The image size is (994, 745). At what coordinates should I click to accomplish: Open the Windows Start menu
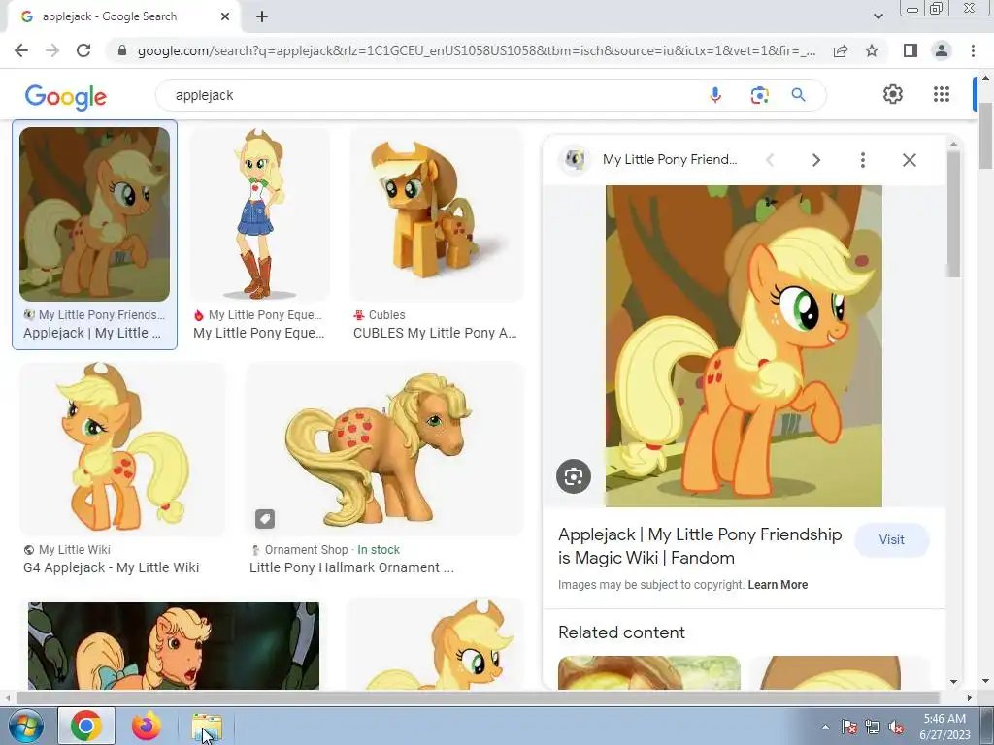pos(25,726)
